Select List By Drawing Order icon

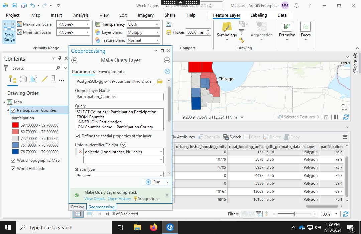coord(13,79)
